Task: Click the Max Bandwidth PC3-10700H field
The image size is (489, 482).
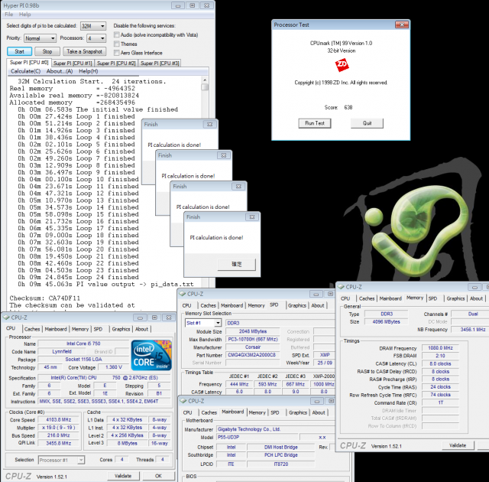Action: pos(252,340)
